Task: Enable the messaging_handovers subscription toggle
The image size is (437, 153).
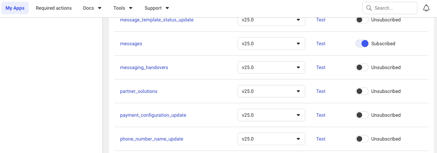Action: click(362, 67)
